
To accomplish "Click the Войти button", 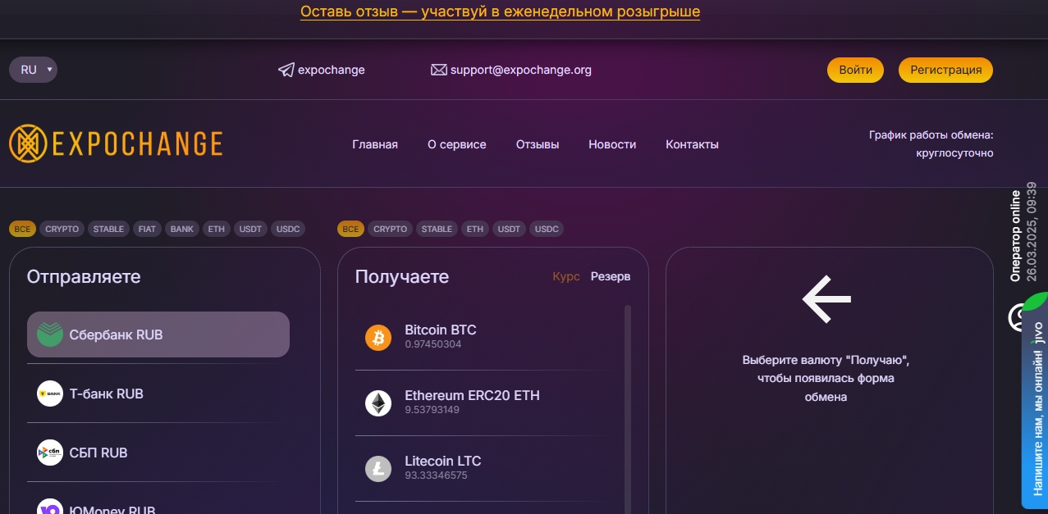I will [x=855, y=70].
